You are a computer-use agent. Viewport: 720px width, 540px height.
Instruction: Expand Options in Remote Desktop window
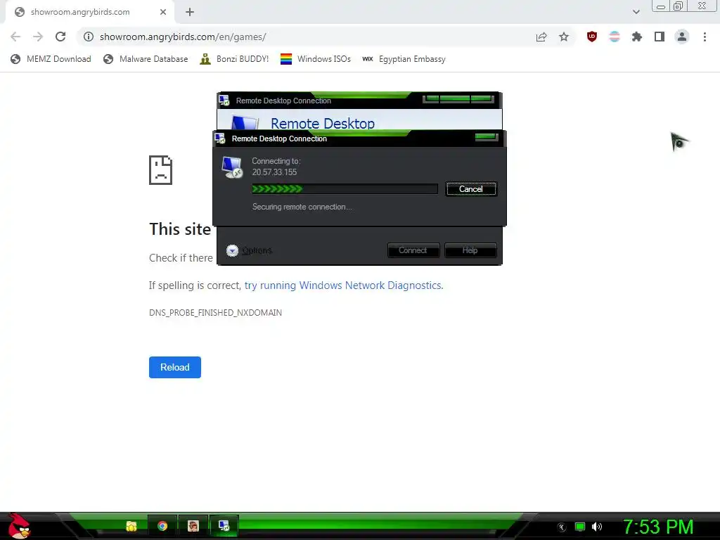pyautogui.click(x=249, y=250)
